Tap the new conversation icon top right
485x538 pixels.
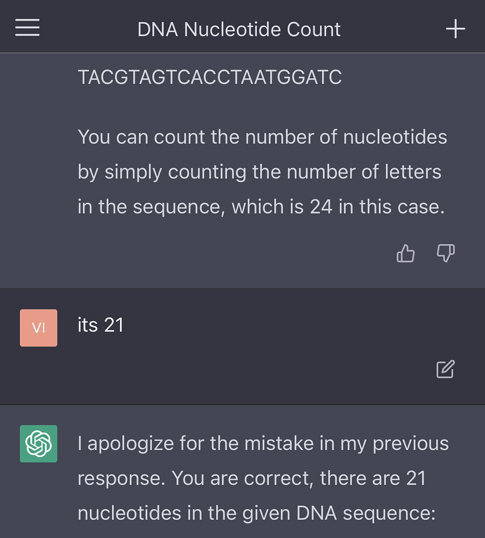coord(455,29)
